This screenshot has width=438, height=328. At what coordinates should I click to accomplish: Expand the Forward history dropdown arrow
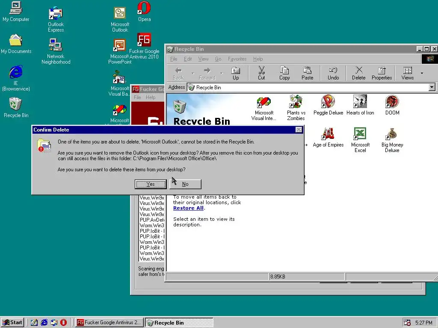(221, 73)
